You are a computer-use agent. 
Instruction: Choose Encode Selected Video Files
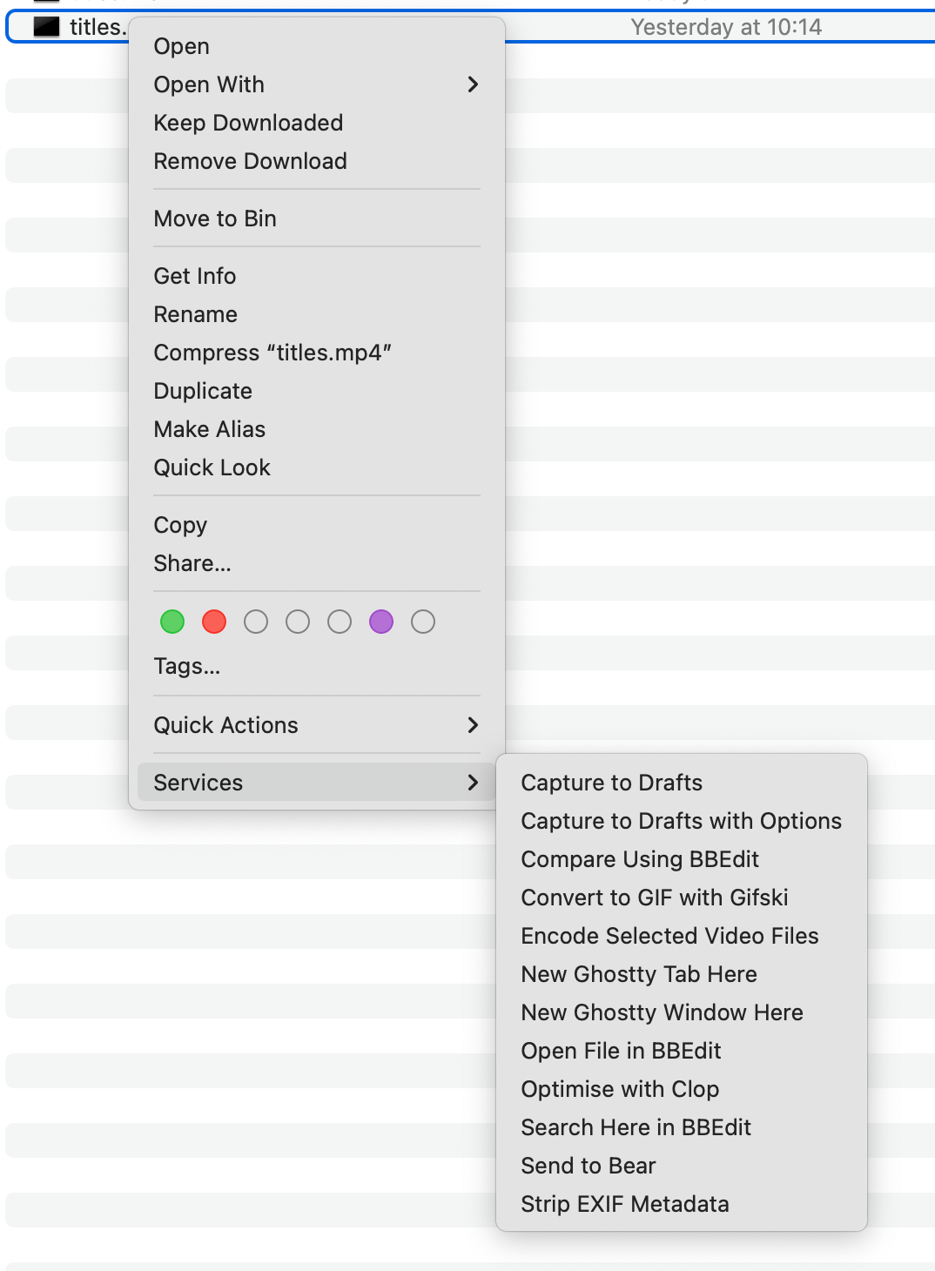[669, 936]
